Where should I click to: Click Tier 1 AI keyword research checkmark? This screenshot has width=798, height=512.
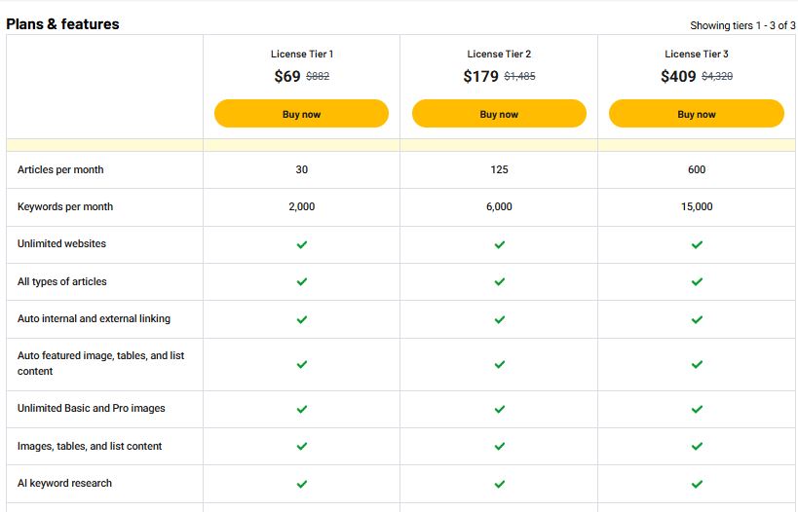click(x=302, y=484)
